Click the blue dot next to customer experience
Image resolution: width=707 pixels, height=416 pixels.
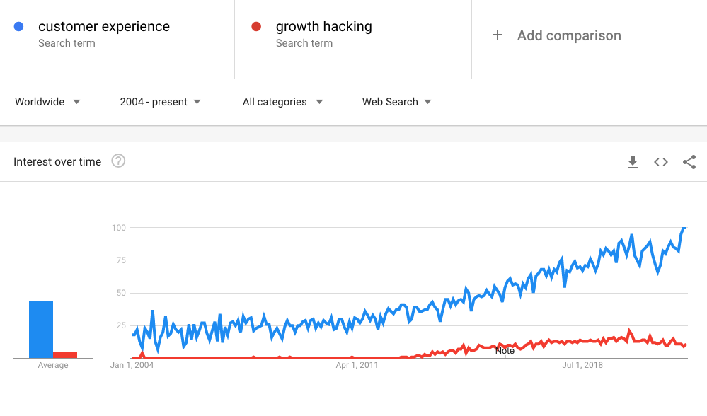(x=19, y=27)
